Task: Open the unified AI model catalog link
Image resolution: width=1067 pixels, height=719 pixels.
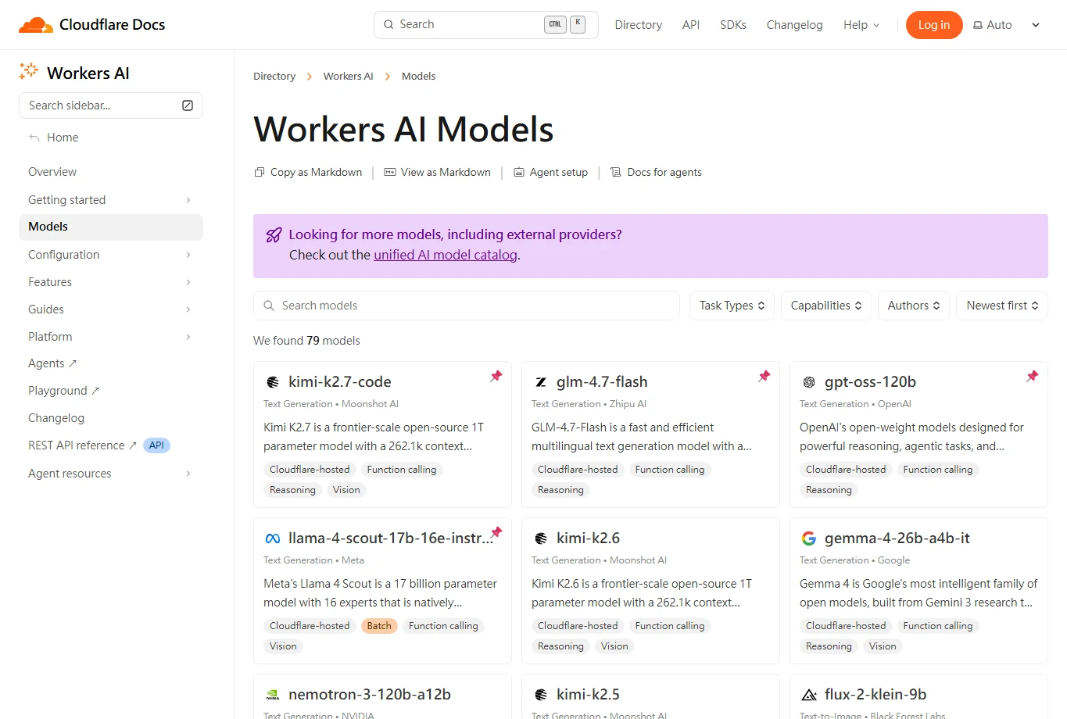Action: point(446,255)
